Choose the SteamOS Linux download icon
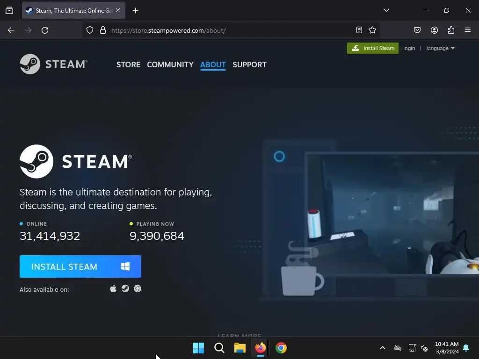479x359 pixels. click(125, 288)
